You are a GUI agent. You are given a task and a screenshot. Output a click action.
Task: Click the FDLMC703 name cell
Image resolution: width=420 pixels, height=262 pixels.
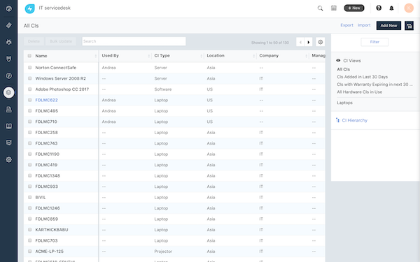47,240
